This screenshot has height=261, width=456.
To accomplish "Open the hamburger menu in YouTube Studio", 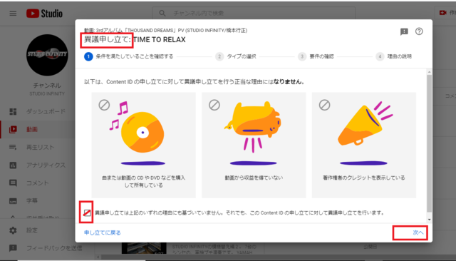I will [x=13, y=14].
